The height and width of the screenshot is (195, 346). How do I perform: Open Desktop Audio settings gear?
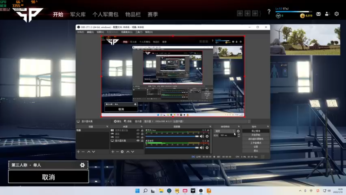click(207, 148)
